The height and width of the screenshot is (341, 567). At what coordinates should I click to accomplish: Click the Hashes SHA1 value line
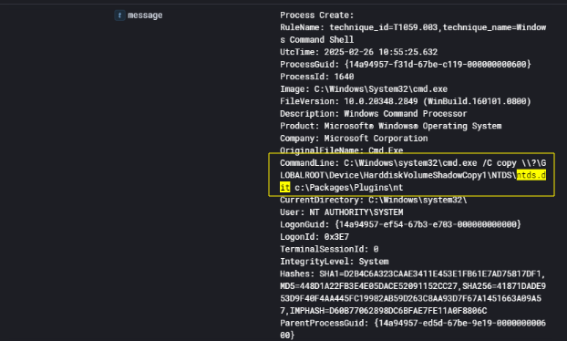click(x=413, y=274)
